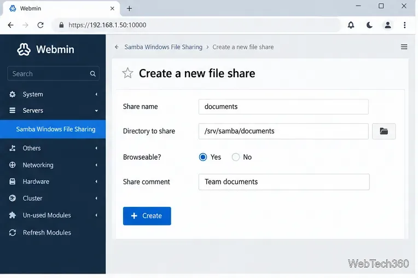This screenshot has width=418, height=278.
Task: Toggle dark mode moon icon
Action: tap(369, 25)
